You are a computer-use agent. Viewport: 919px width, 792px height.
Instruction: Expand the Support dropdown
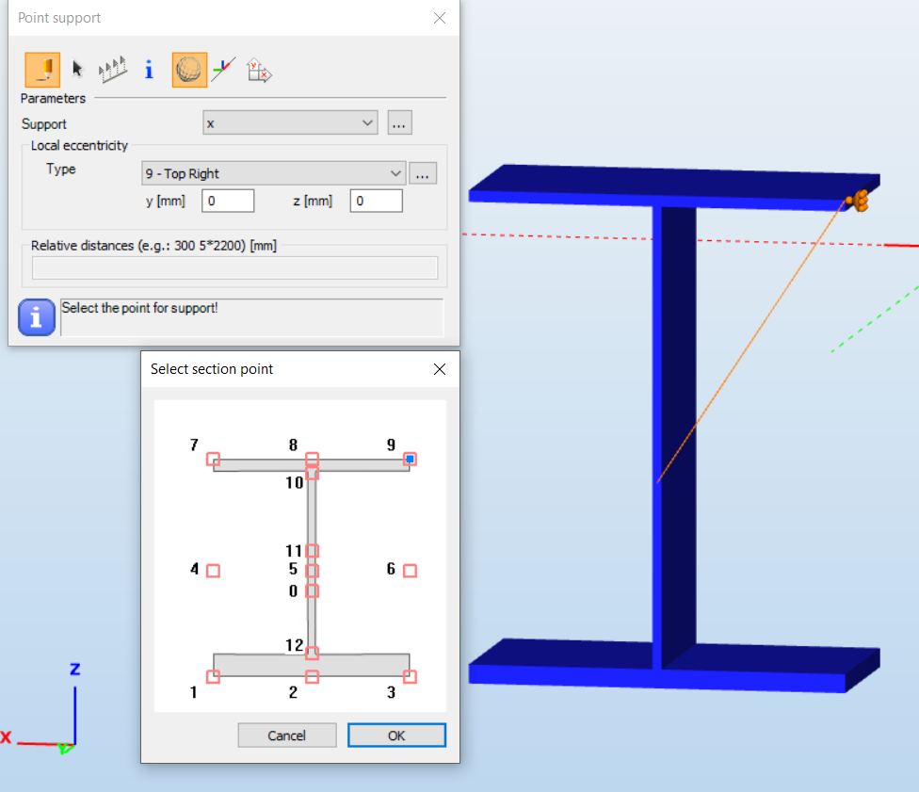click(367, 123)
